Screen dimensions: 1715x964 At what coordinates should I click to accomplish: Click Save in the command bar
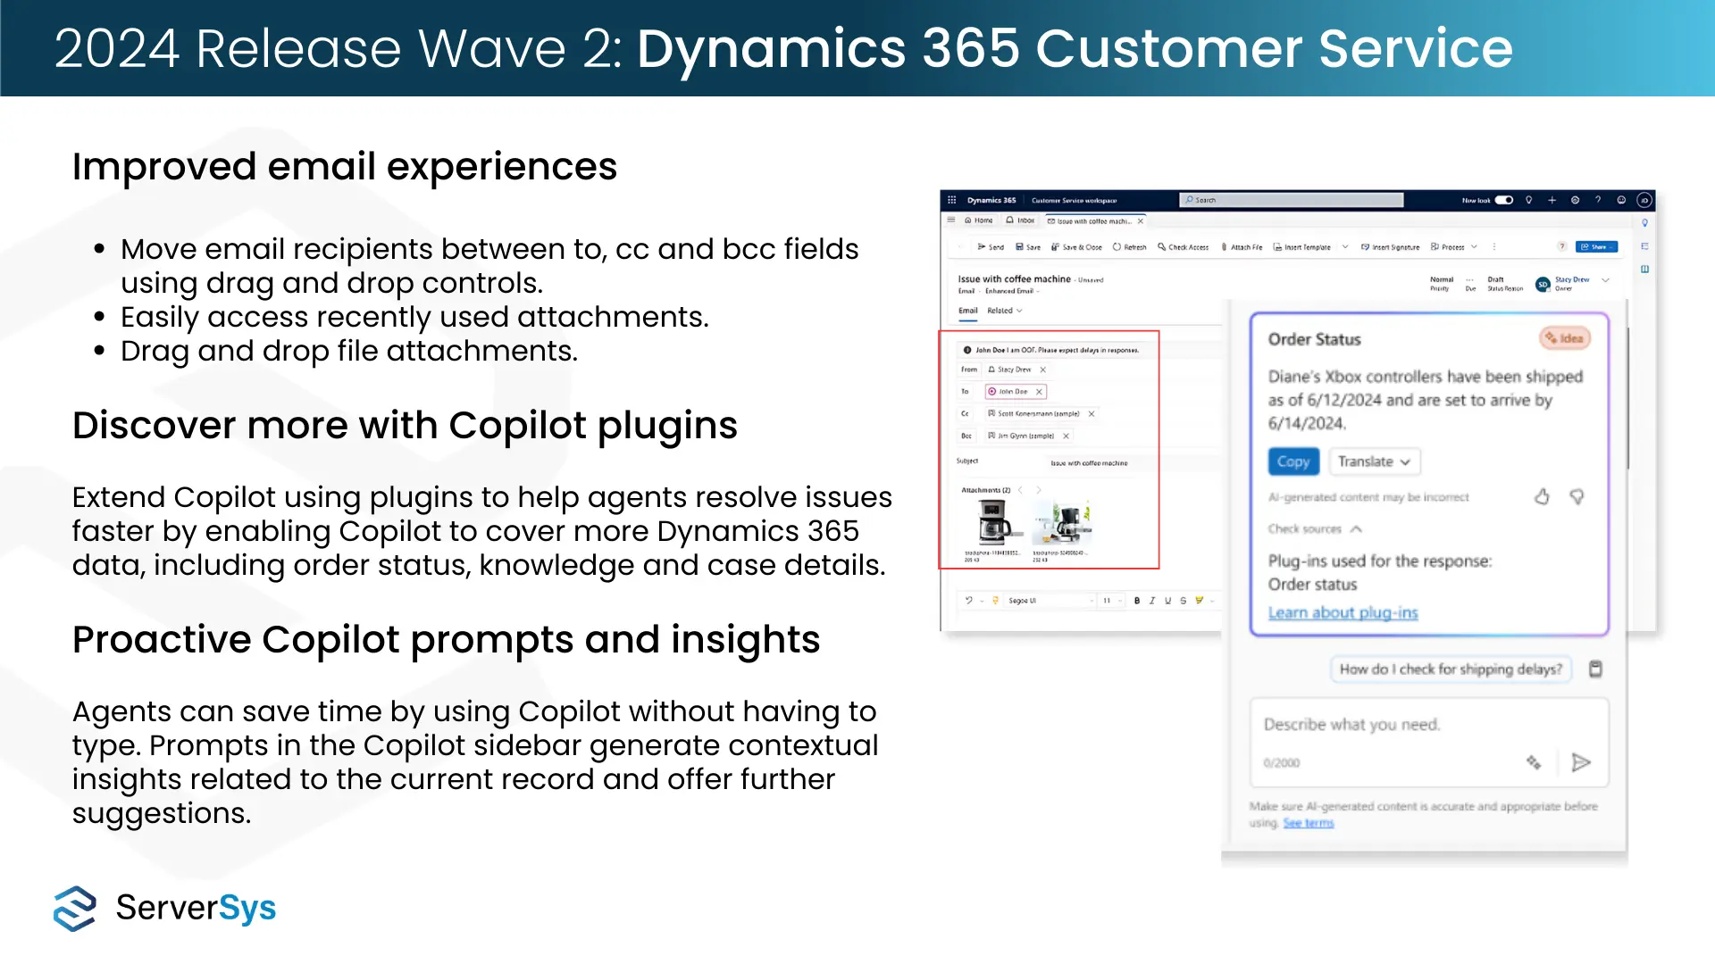point(1028,247)
